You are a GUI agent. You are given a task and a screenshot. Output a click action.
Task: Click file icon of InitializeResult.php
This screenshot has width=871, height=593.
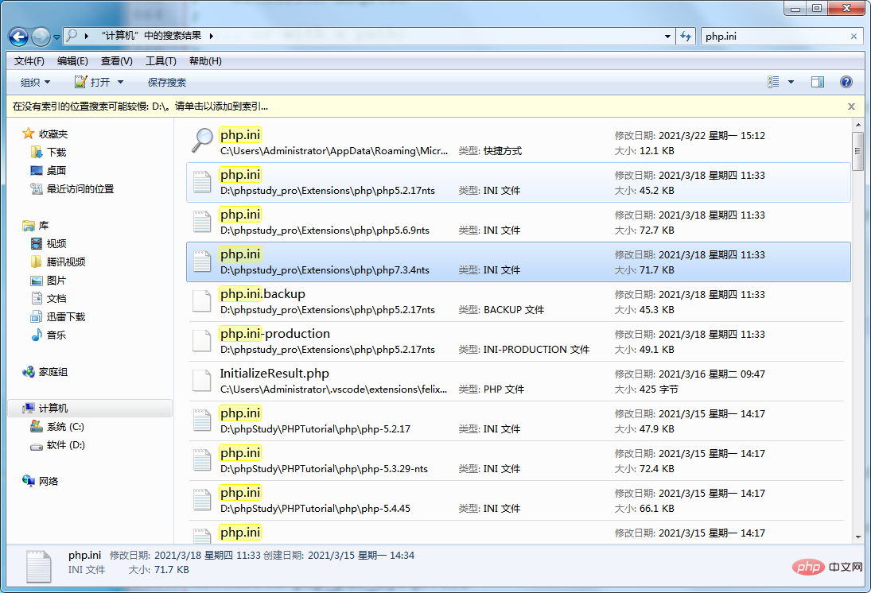click(202, 381)
